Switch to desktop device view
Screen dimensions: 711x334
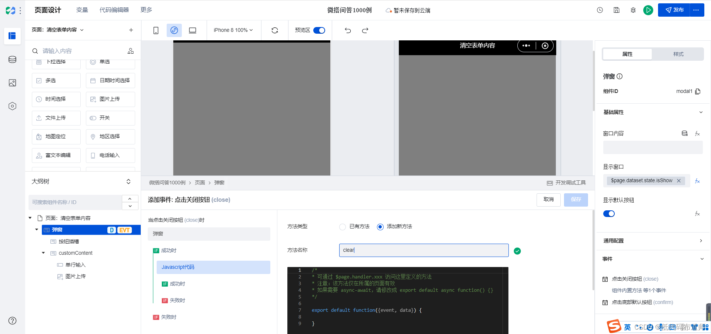click(193, 30)
